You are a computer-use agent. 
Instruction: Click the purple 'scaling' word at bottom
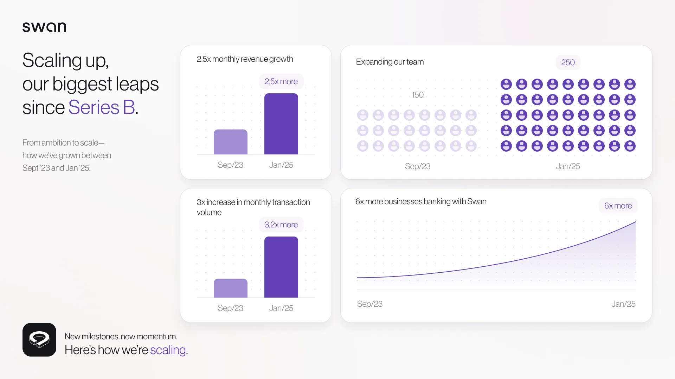coord(168,350)
